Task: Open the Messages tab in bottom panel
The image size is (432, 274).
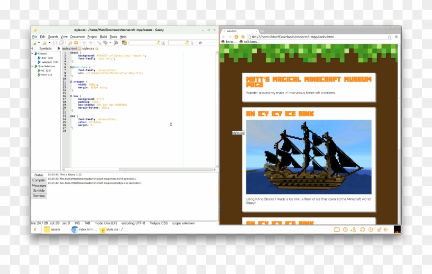Action: click(39, 185)
